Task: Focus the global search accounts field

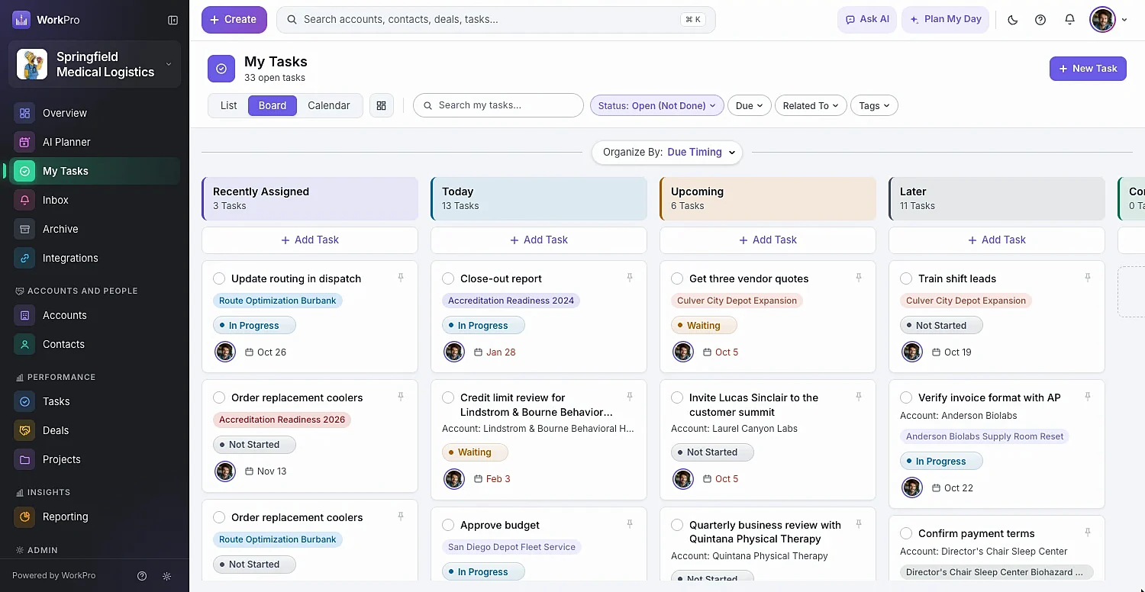Action: click(x=496, y=20)
